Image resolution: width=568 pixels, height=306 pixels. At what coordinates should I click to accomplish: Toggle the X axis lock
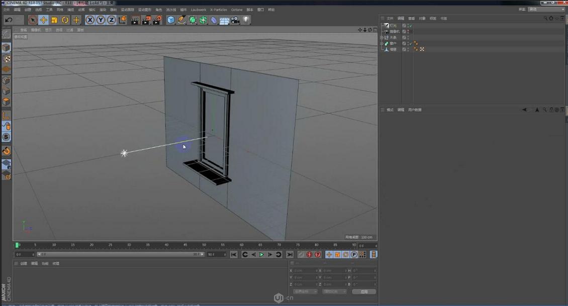pos(90,20)
